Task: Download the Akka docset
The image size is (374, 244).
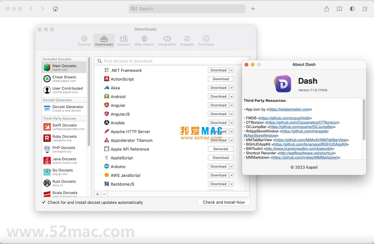Action: [218, 88]
